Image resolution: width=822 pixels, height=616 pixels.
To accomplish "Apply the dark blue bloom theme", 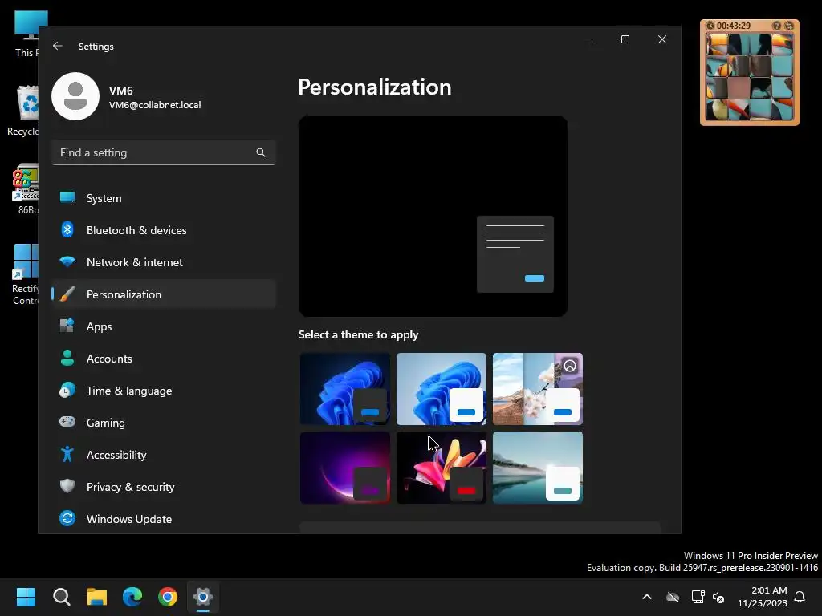I will [345, 389].
